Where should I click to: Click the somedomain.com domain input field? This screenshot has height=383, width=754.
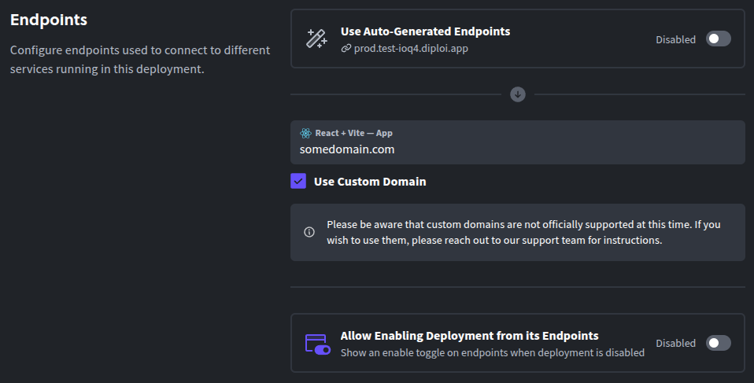(x=517, y=142)
